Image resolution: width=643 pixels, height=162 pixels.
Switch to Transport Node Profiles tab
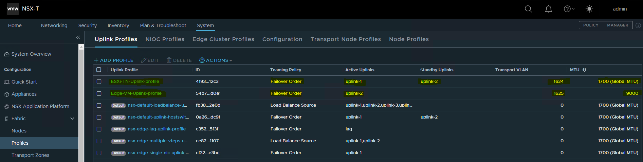346,39
